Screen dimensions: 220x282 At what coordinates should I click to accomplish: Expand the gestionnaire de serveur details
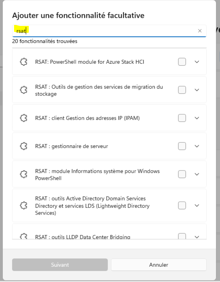197,146
